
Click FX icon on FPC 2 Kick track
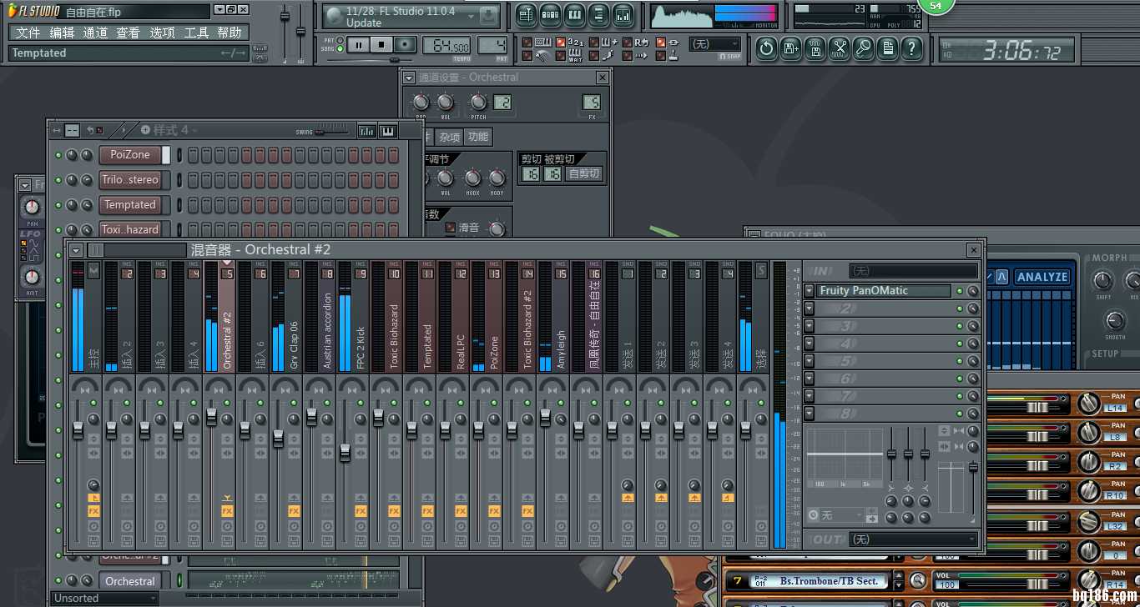pos(361,511)
